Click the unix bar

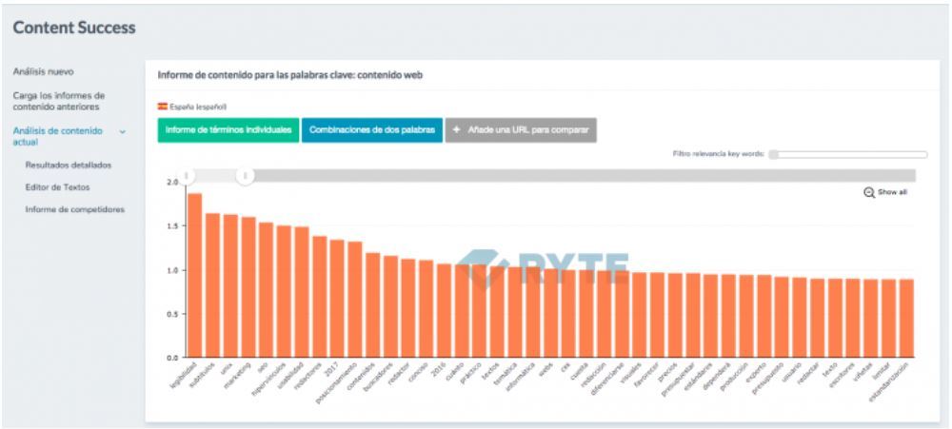[x=230, y=285]
